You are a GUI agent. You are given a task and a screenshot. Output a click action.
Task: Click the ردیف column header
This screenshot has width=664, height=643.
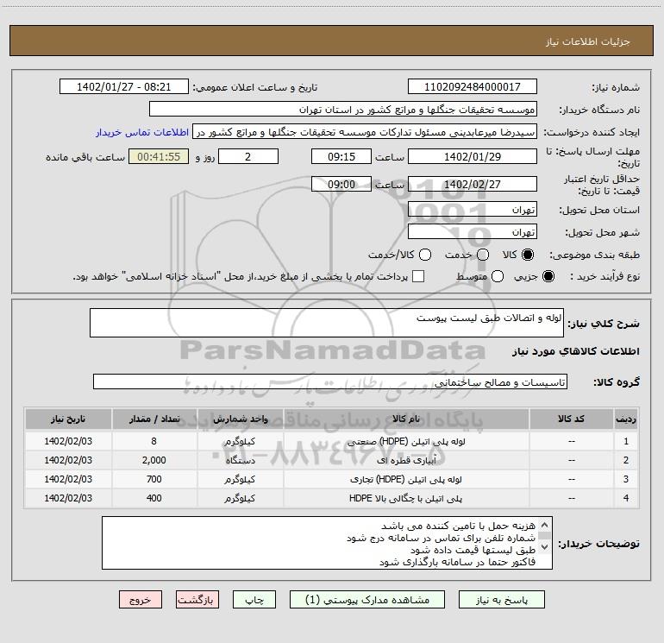pos(626,419)
